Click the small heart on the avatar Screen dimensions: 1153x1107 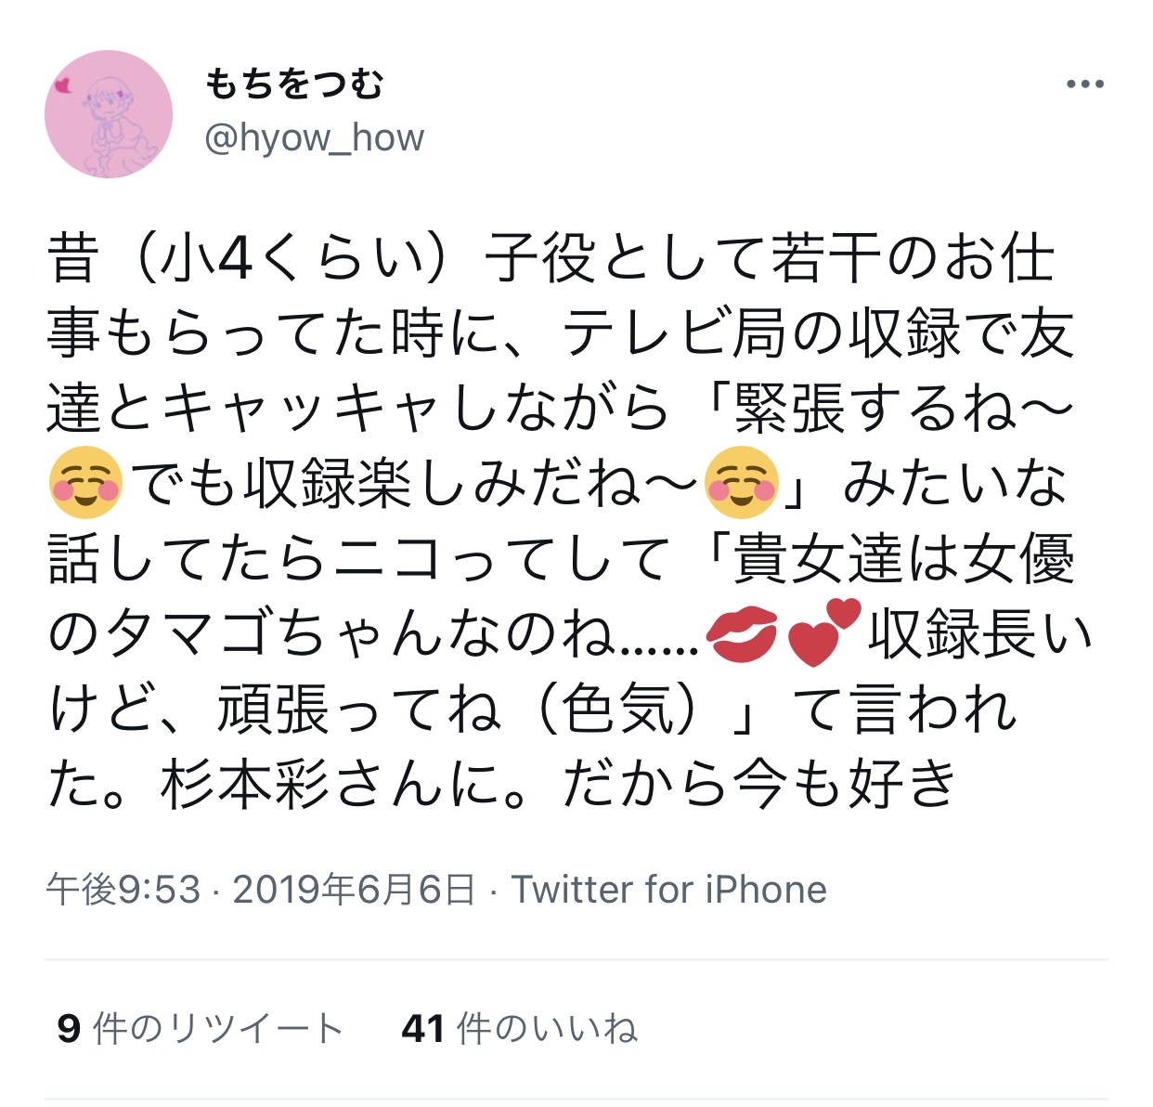[x=63, y=86]
